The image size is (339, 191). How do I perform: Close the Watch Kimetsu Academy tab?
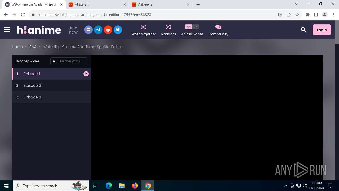coord(61,5)
